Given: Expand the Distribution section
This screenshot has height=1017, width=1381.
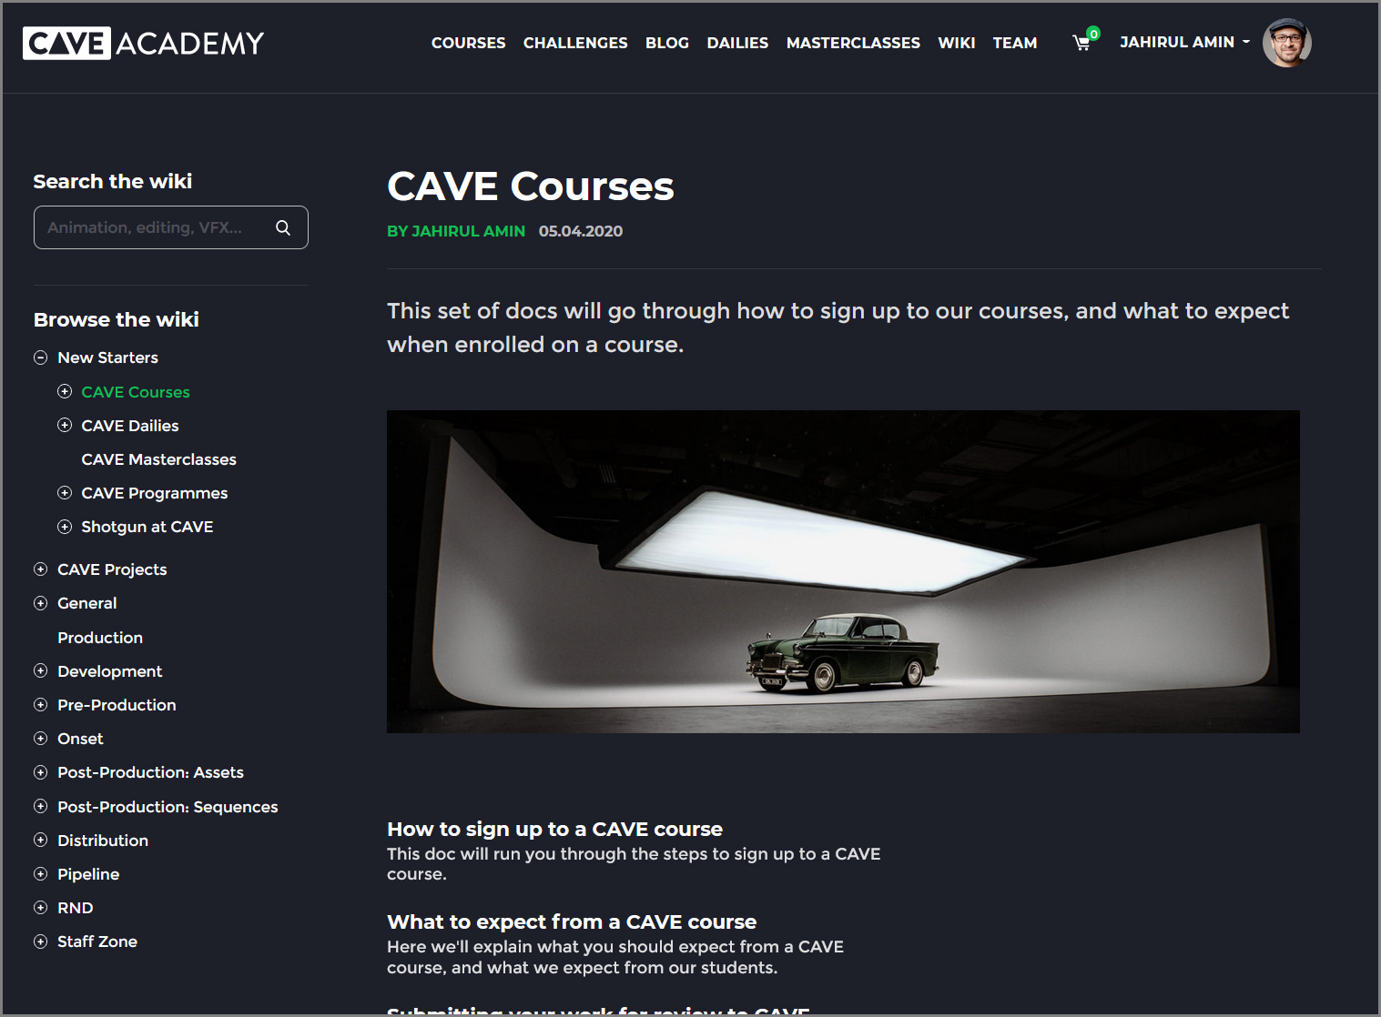Looking at the screenshot, I should tap(41, 841).
